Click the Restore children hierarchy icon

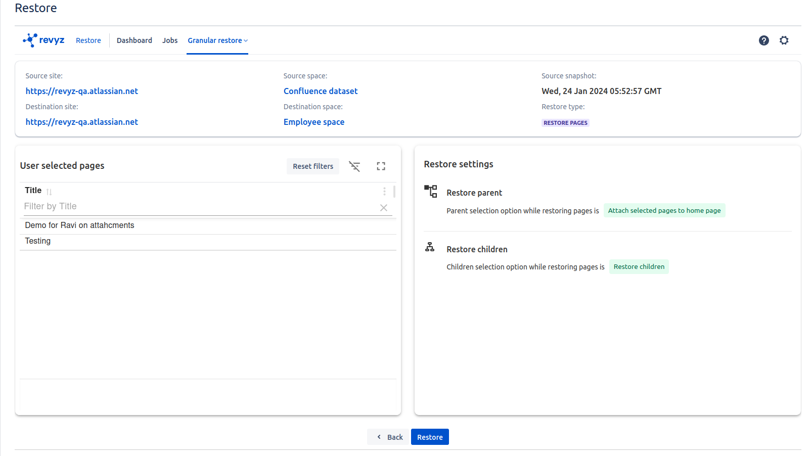pyautogui.click(x=430, y=247)
